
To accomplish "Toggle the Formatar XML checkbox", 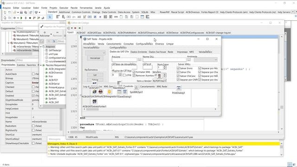I will [134, 72].
